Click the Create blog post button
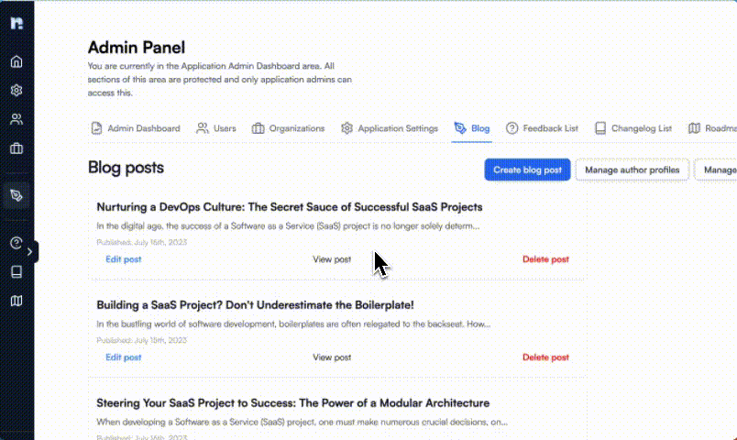 [527, 170]
